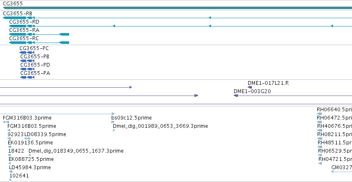
Task: Click the RH04721.5prime EST arrow
Action: (320, 164)
